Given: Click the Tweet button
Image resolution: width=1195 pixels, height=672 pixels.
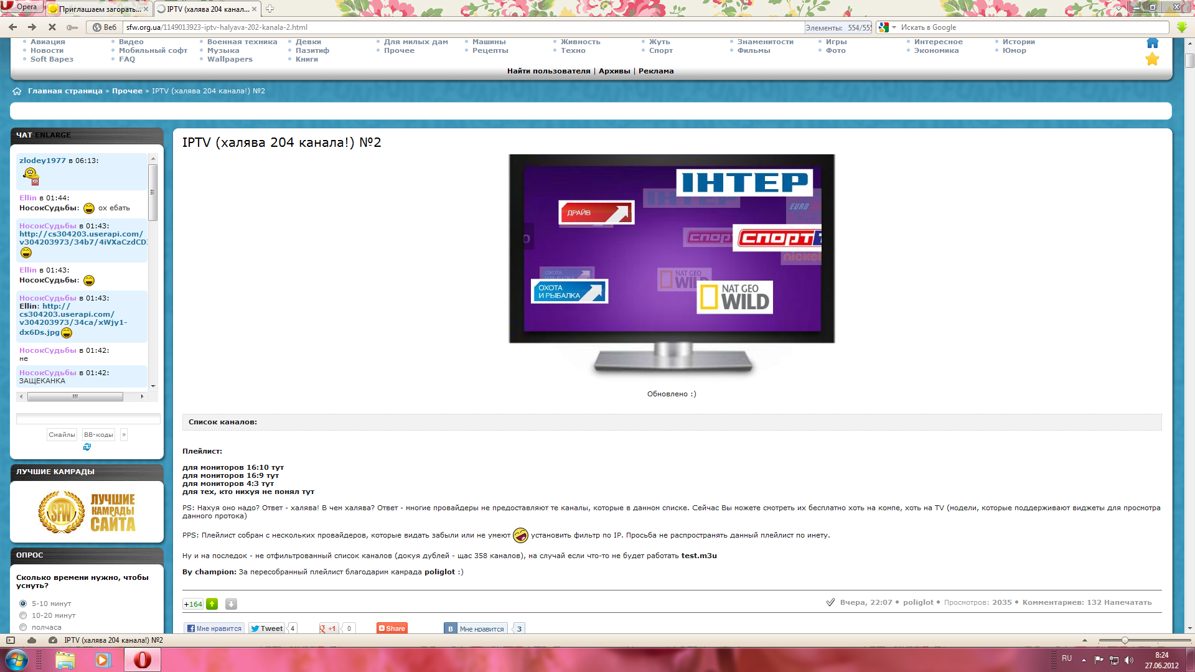Looking at the screenshot, I should pos(266,628).
